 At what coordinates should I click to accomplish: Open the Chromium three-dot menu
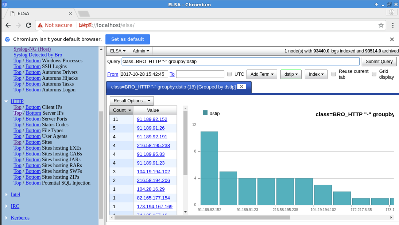[x=393, y=25]
